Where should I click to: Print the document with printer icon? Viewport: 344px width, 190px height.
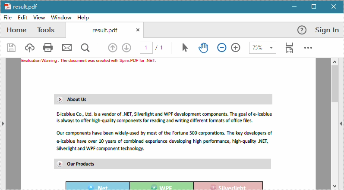pos(48,48)
